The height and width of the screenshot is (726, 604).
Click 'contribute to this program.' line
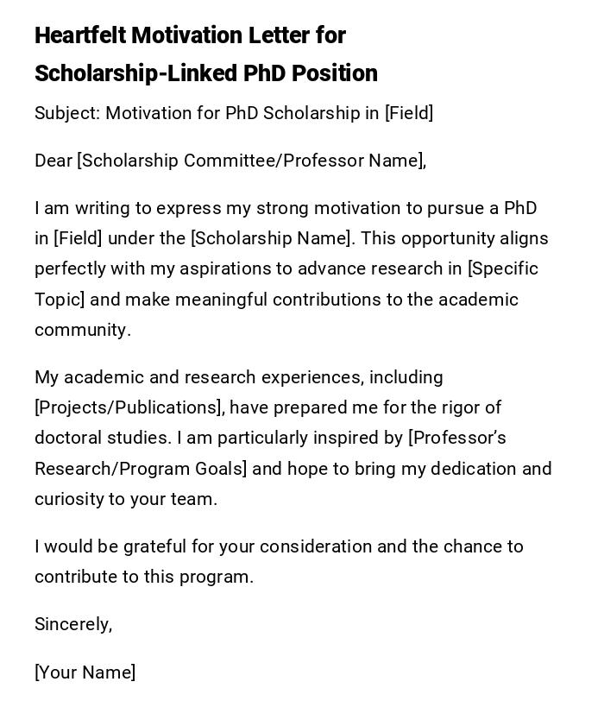coord(144,577)
